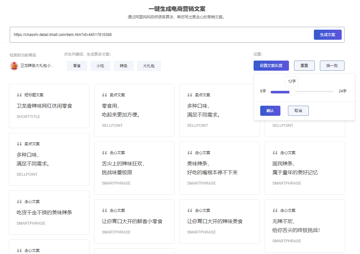Select the 舌尖上的辣味狂欢 copy card
This screenshot has width=360, height=254.
[x=134, y=168]
